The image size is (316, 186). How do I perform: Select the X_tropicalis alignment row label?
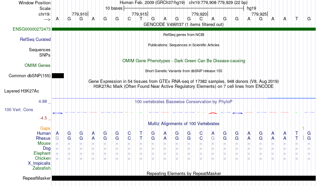pos(39,163)
